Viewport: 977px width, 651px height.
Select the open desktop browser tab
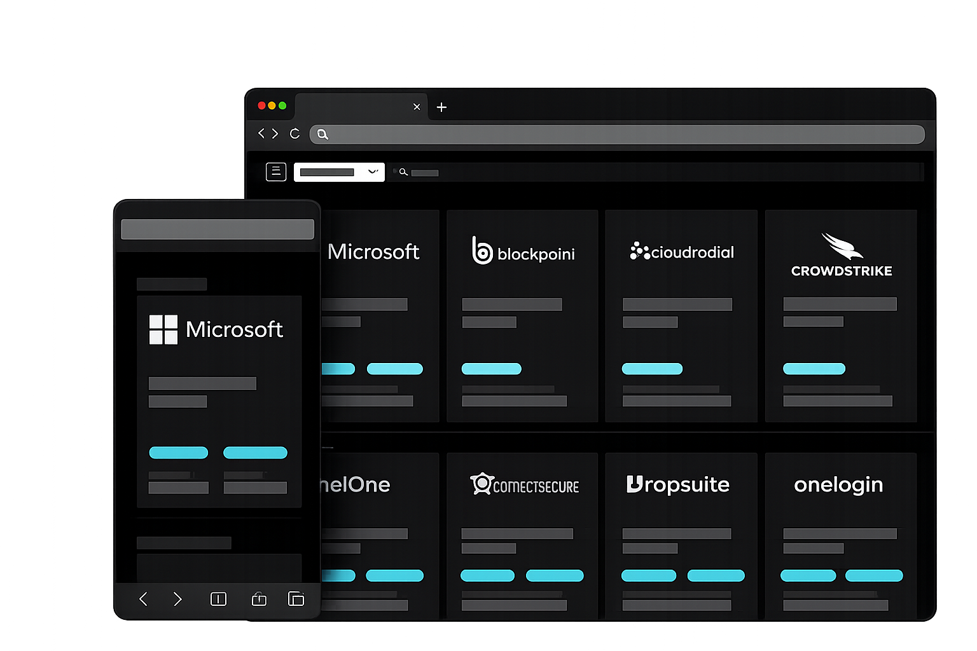click(x=361, y=107)
